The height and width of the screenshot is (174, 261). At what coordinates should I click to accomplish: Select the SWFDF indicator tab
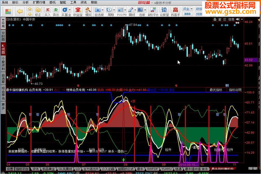tap(152, 169)
